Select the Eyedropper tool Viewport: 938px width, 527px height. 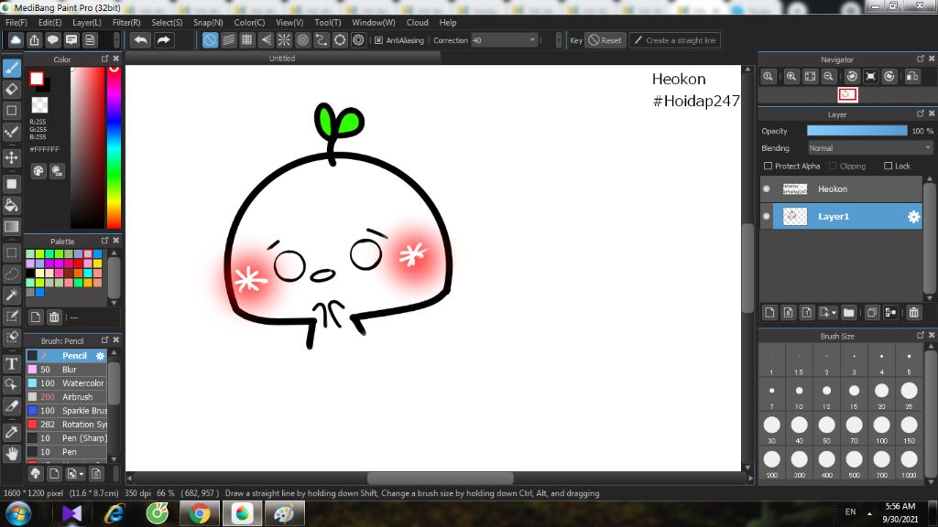point(11,432)
